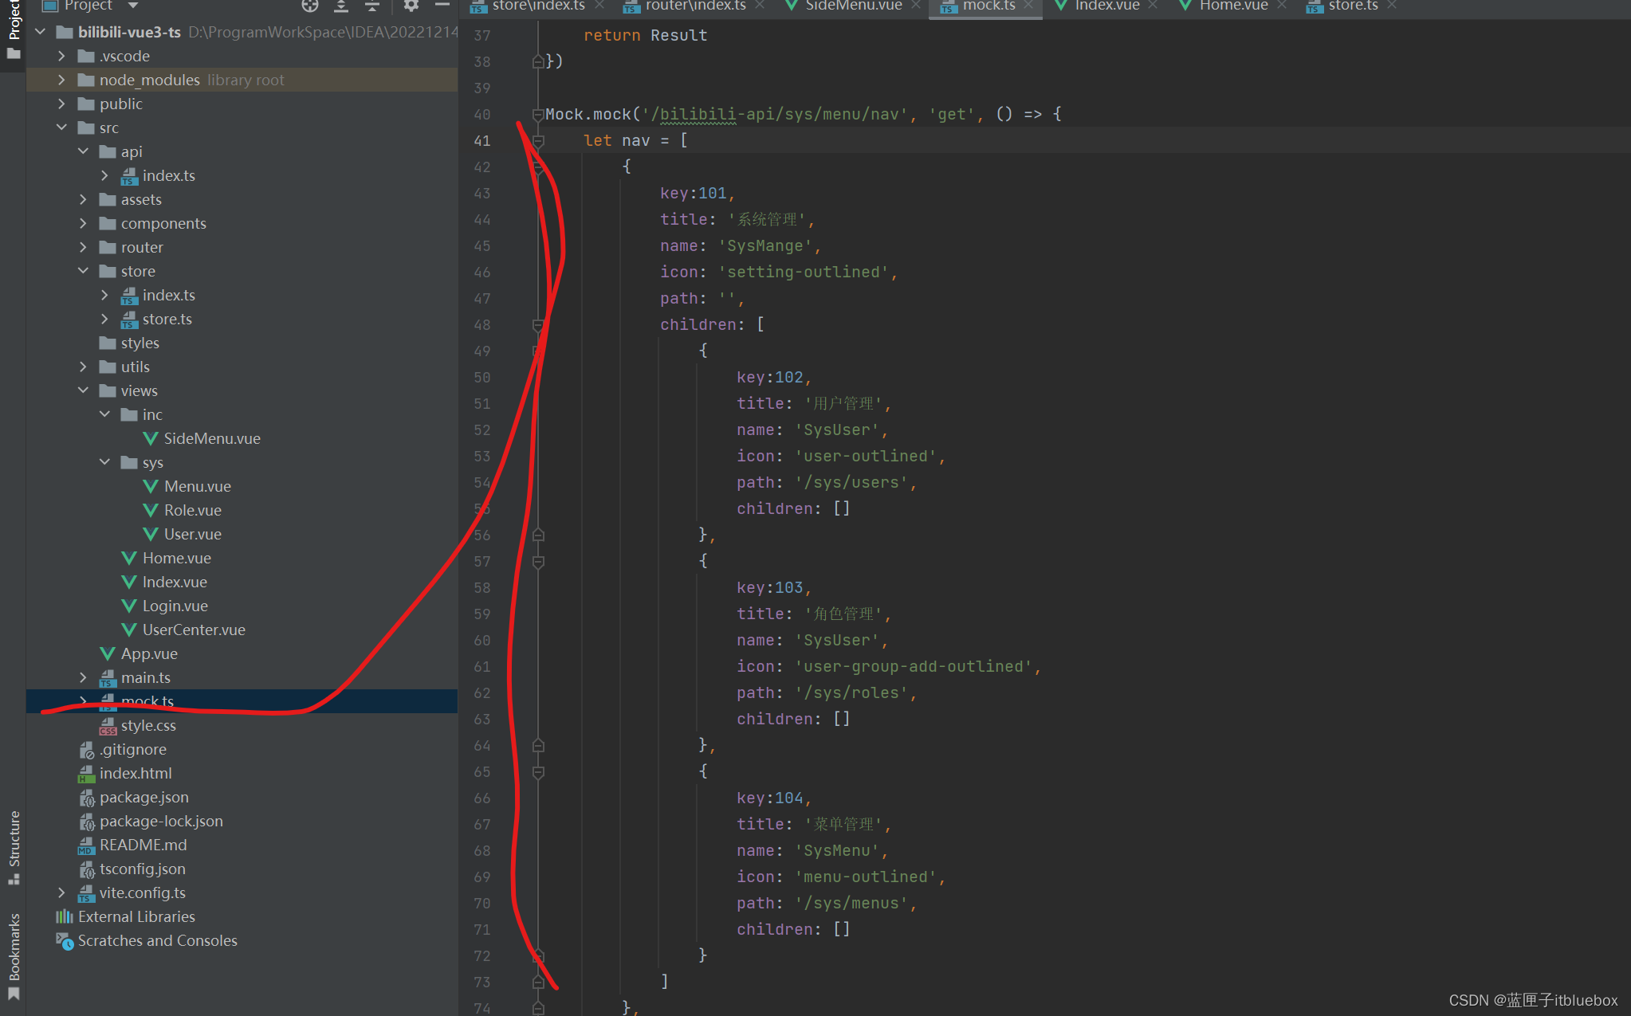Collapse the views folder
The height and width of the screenshot is (1016, 1631).
click(83, 390)
